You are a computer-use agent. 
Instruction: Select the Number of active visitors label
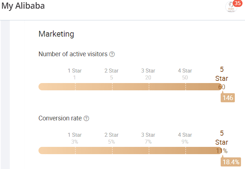(73, 54)
